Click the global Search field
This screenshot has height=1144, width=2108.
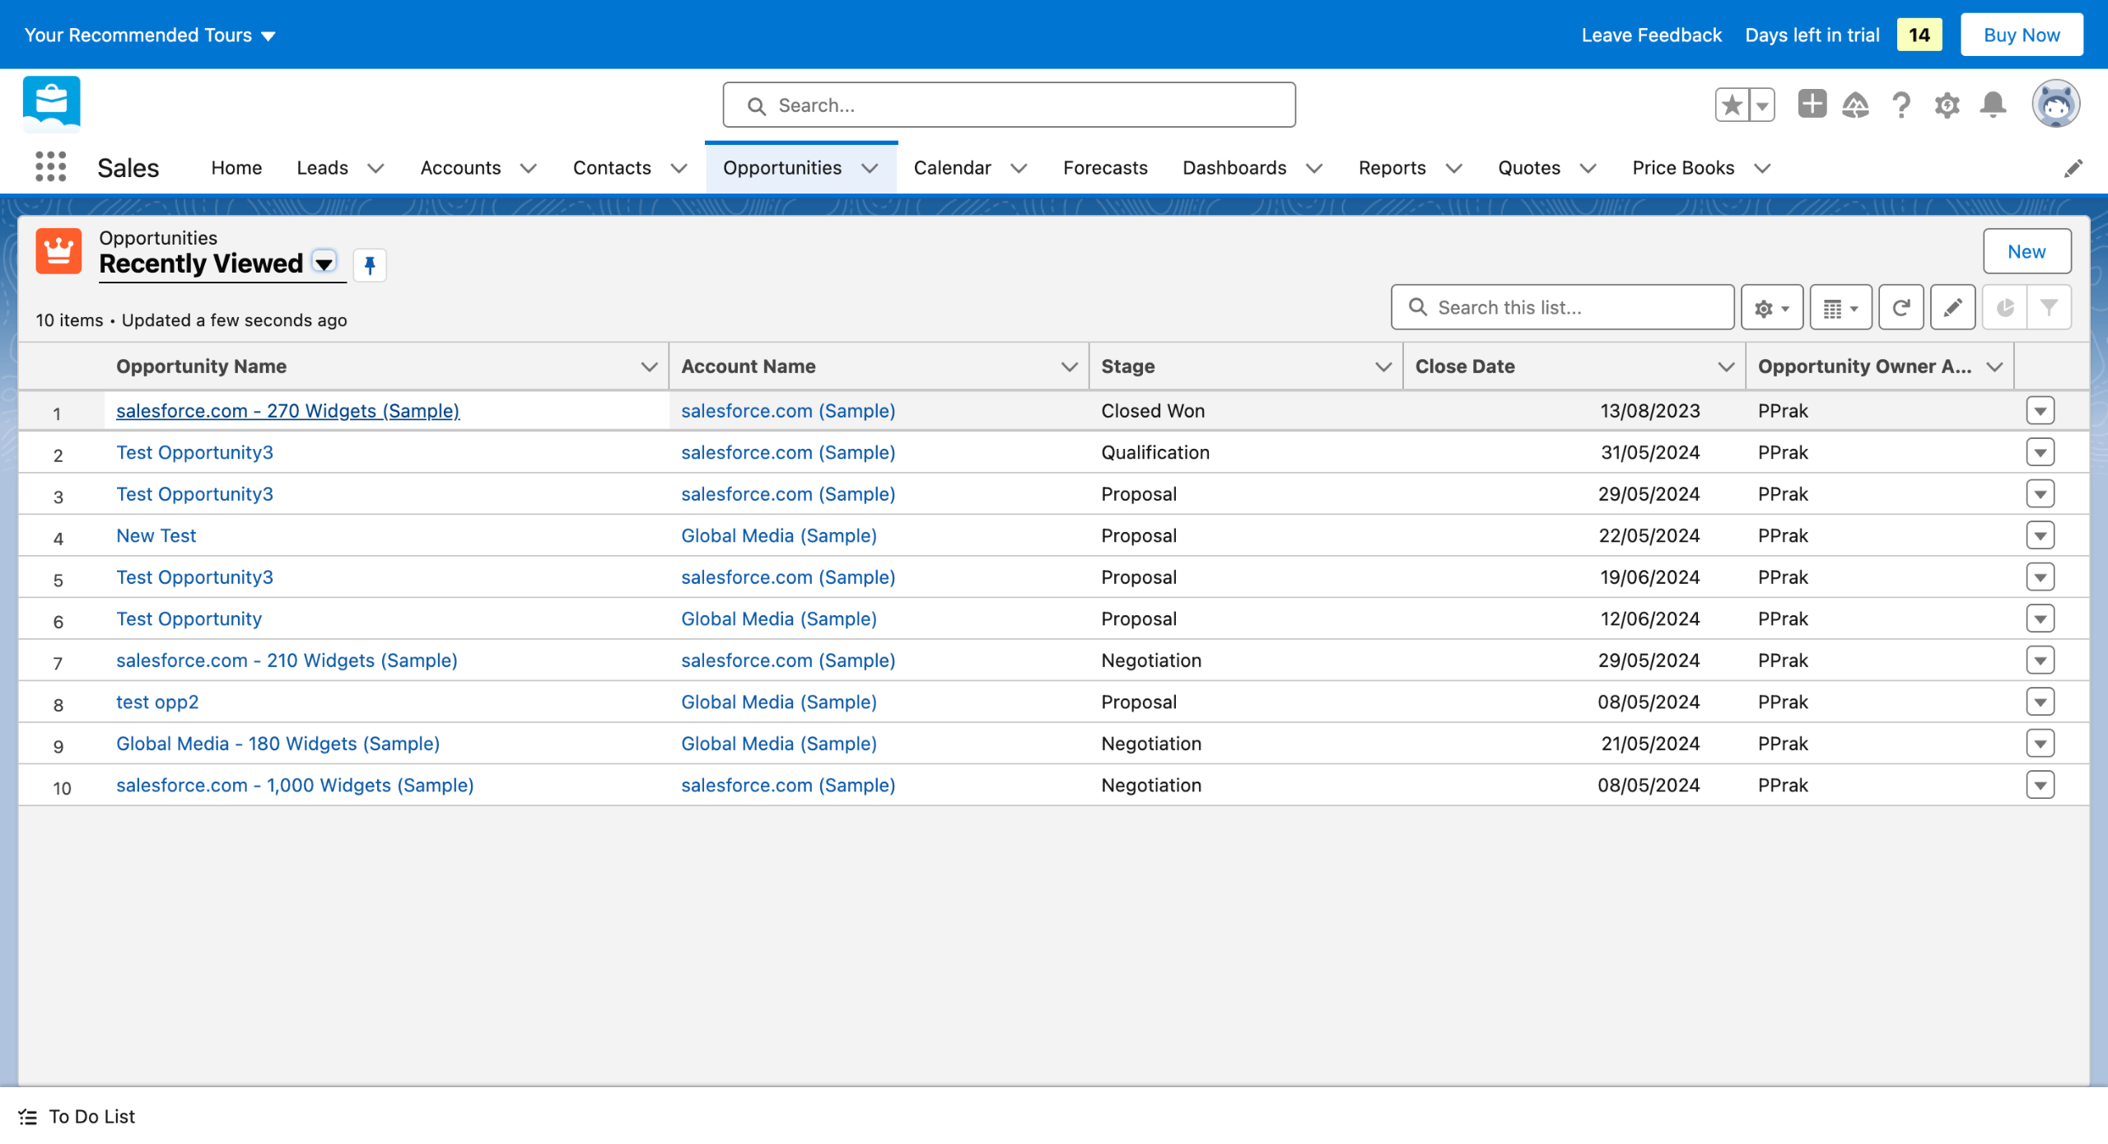[x=1009, y=105]
